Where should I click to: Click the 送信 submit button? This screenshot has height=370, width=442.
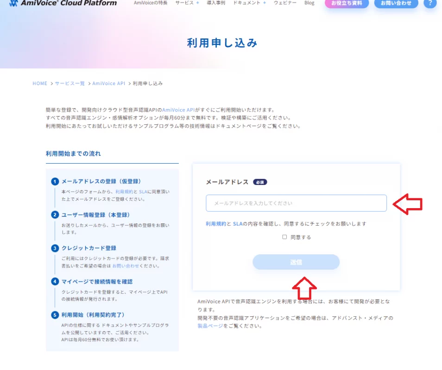[296, 262]
